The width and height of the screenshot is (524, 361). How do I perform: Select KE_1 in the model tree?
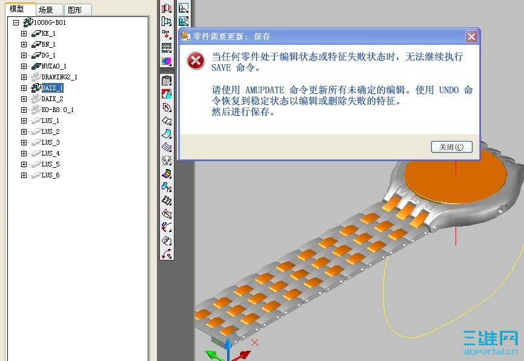[x=48, y=33]
